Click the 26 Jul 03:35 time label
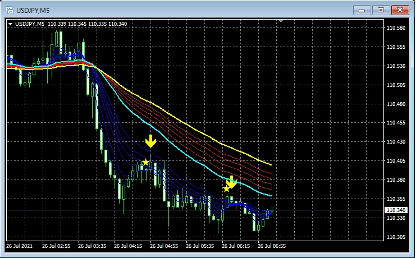Viewport: 416px width, 258px height. point(92,246)
